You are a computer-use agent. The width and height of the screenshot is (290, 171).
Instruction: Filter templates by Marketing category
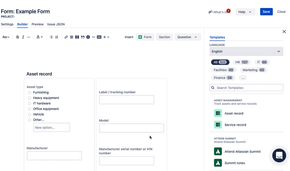[253, 70]
